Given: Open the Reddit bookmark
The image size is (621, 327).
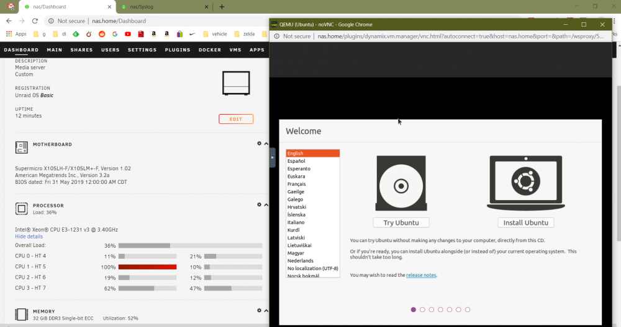Looking at the screenshot, I should 102,34.
